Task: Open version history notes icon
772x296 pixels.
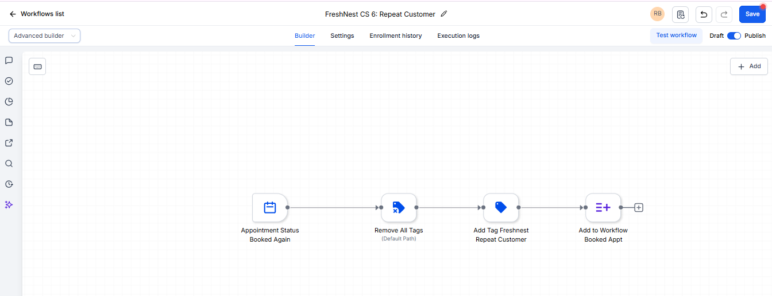Action: point(680,14)
